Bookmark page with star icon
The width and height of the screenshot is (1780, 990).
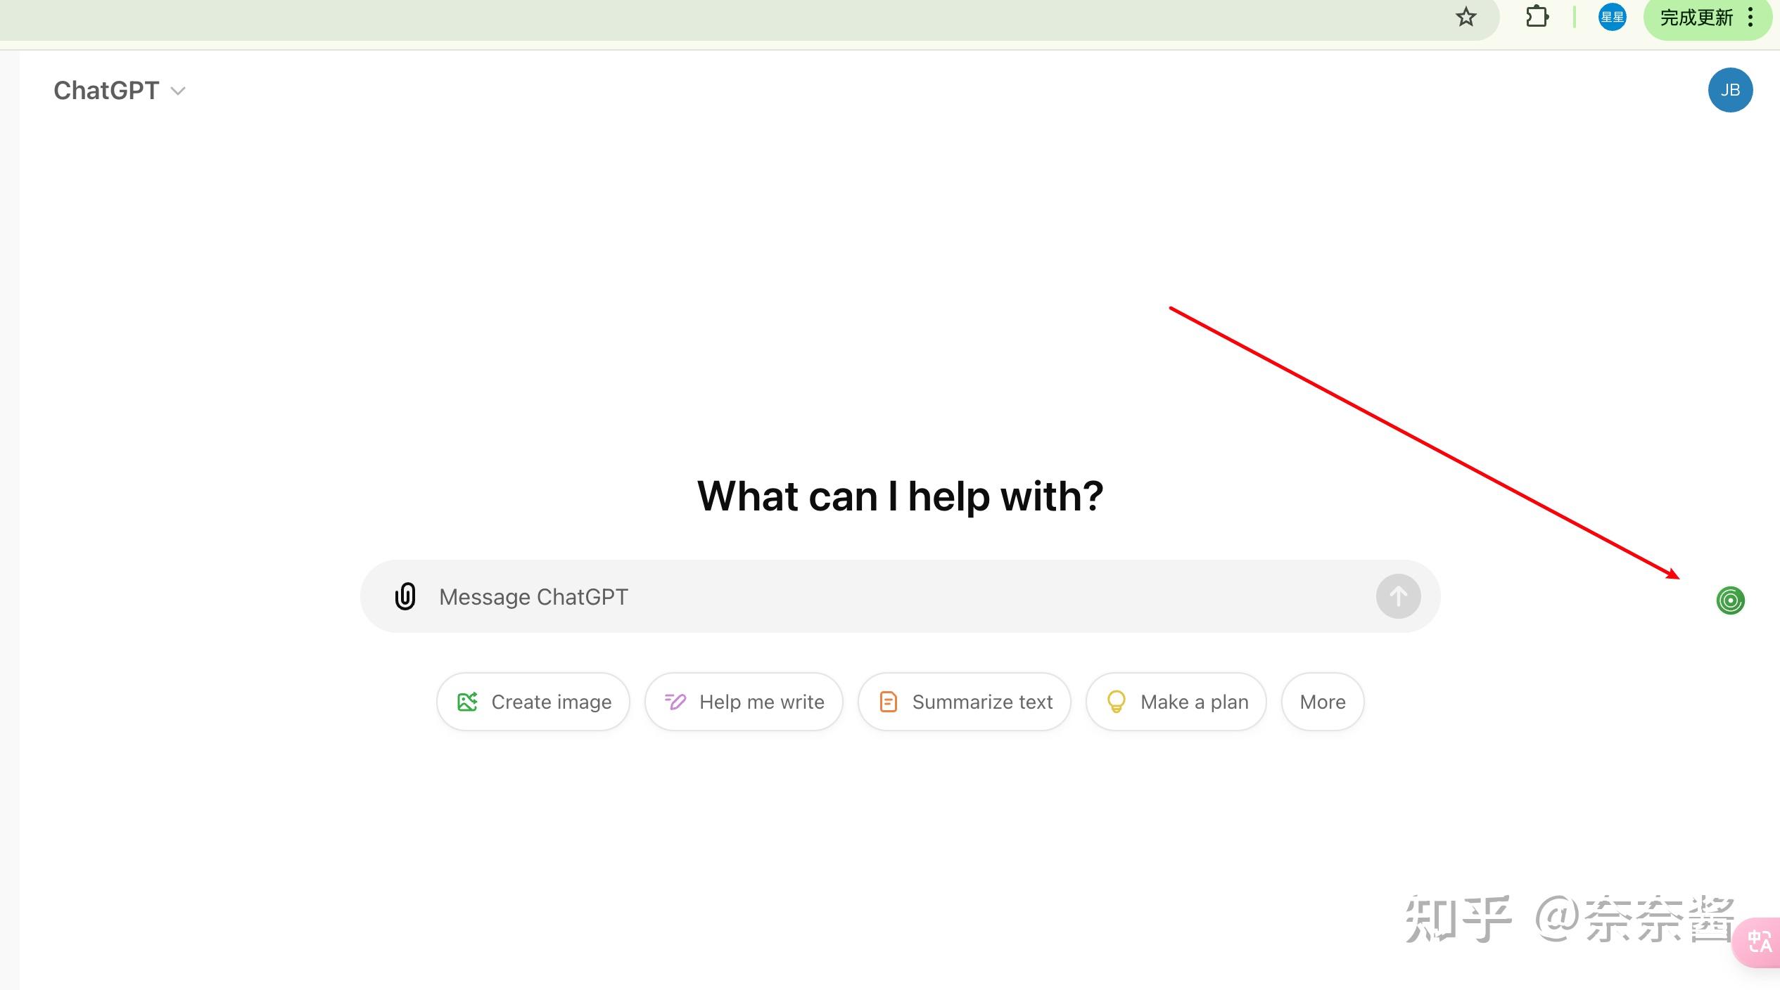click(x=1466, y=17)
